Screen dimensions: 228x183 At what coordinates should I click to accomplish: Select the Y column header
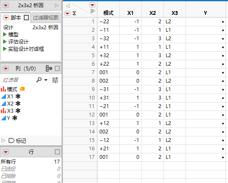205,13
